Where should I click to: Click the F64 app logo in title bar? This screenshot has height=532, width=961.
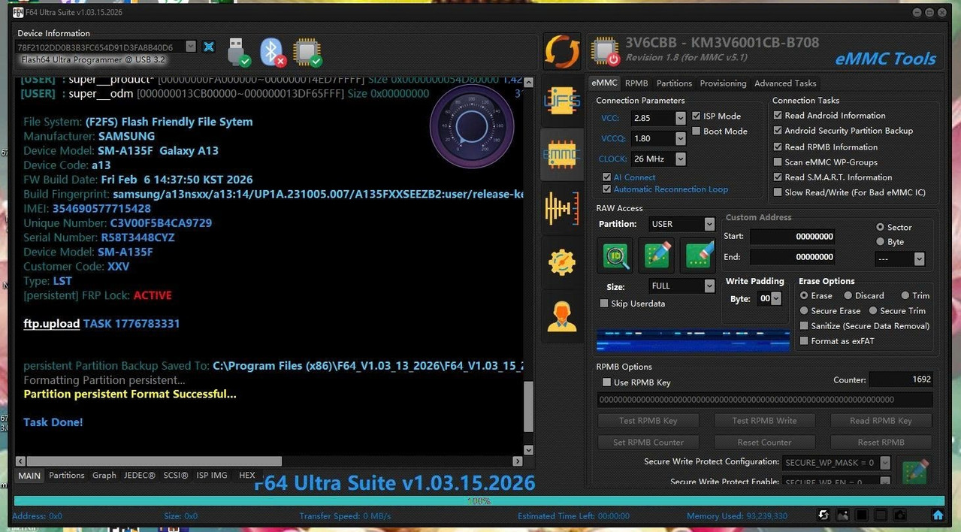[x=17, y=12]
